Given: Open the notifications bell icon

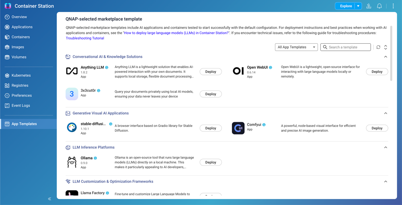Looking at the screenshot, I should point(379,6).
